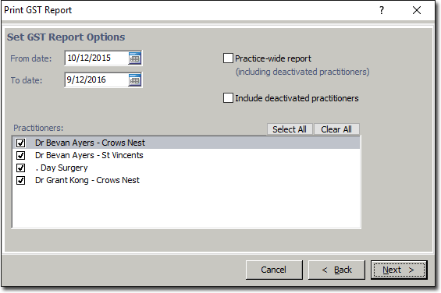441x293 pixels.
Task: Click empty area in practitioners list
Action: pyautogui.click(x=187, y=207)
